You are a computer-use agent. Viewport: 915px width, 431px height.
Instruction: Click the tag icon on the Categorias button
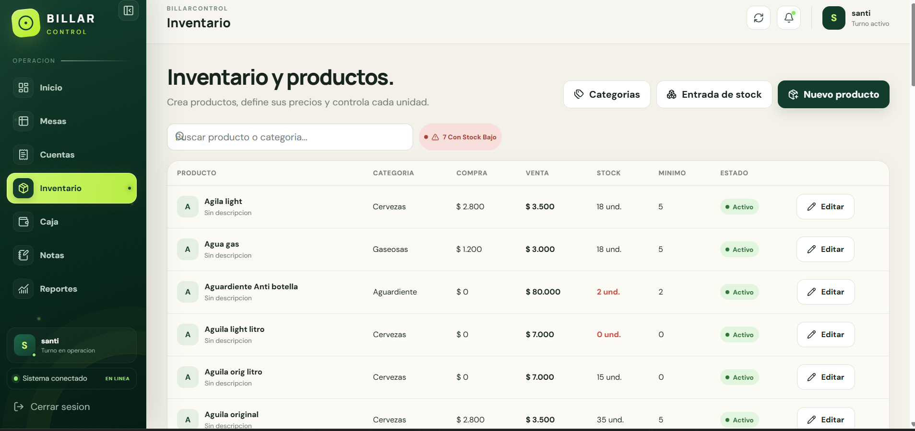coord(579,94)
